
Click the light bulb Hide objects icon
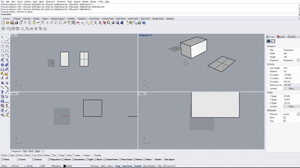pyautogui.click(x=96, y=23)
